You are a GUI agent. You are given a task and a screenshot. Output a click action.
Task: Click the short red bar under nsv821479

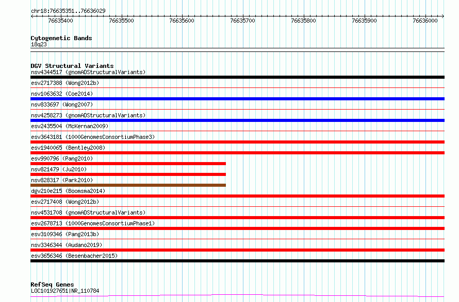click(128, 174)
